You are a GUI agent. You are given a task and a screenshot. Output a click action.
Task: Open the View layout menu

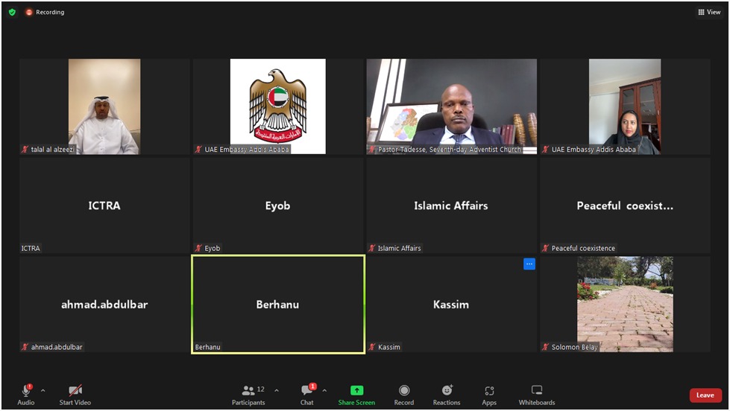[x=709, y=12]
